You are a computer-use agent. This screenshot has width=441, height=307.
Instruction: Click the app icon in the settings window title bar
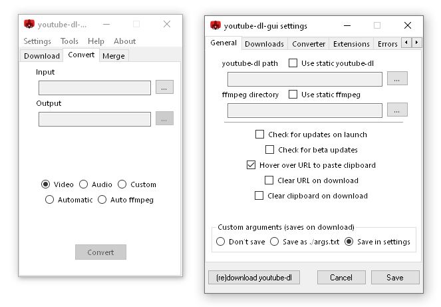(x=216, y=25)
